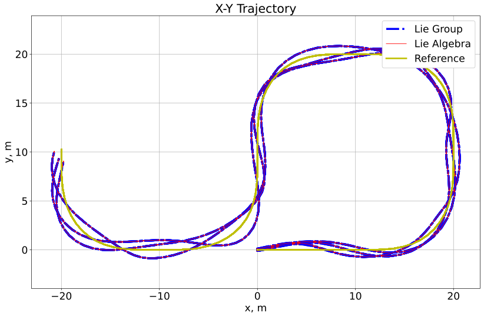Screen dimensions: 484x317
Task: Select the Lie Group legend label
Action: point(438,29)
